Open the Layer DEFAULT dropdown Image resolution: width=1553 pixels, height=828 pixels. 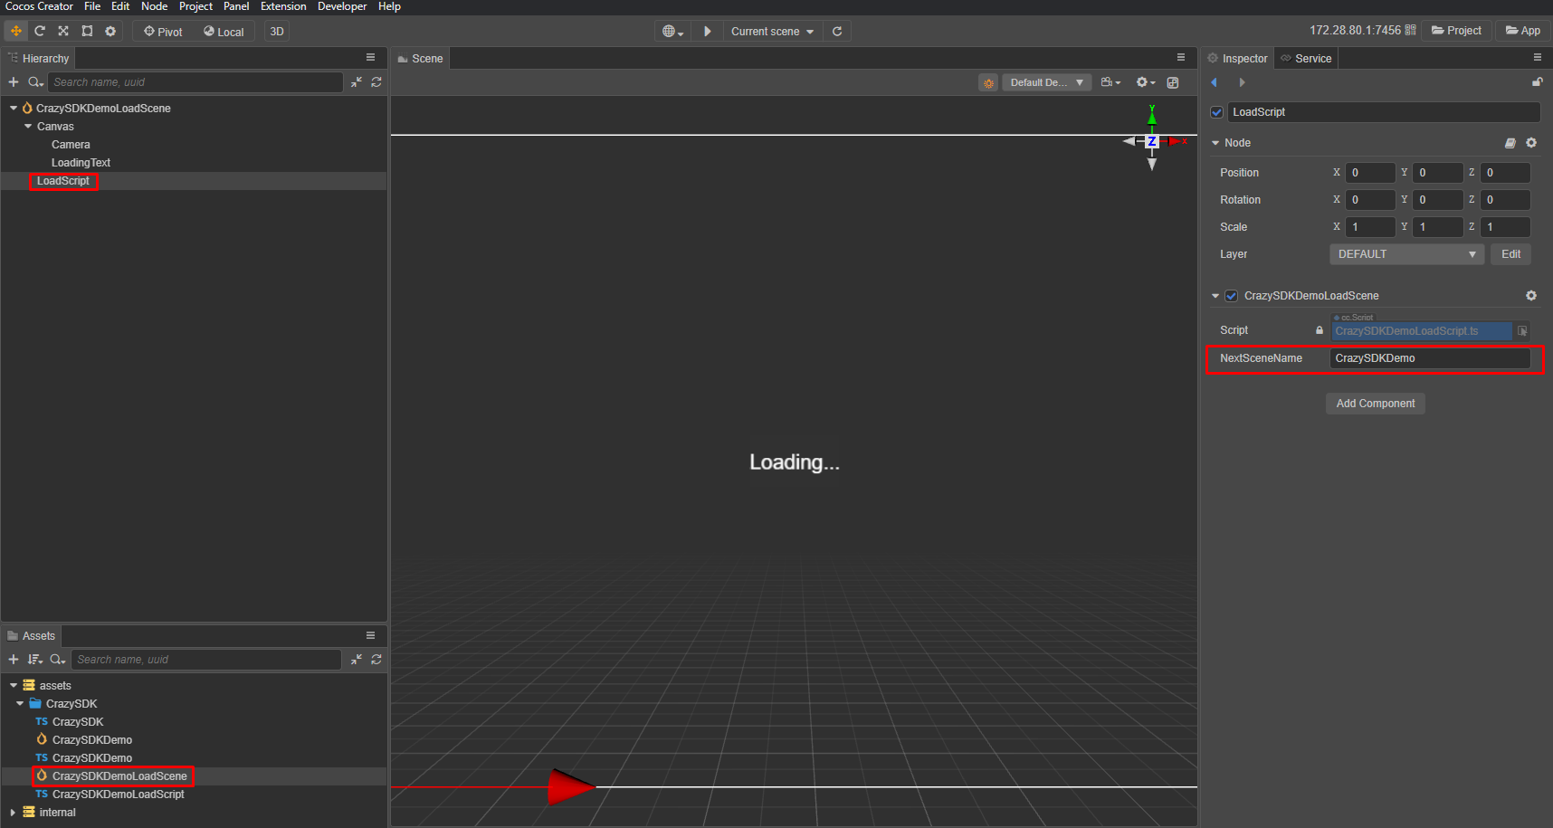pos(1407,254)
